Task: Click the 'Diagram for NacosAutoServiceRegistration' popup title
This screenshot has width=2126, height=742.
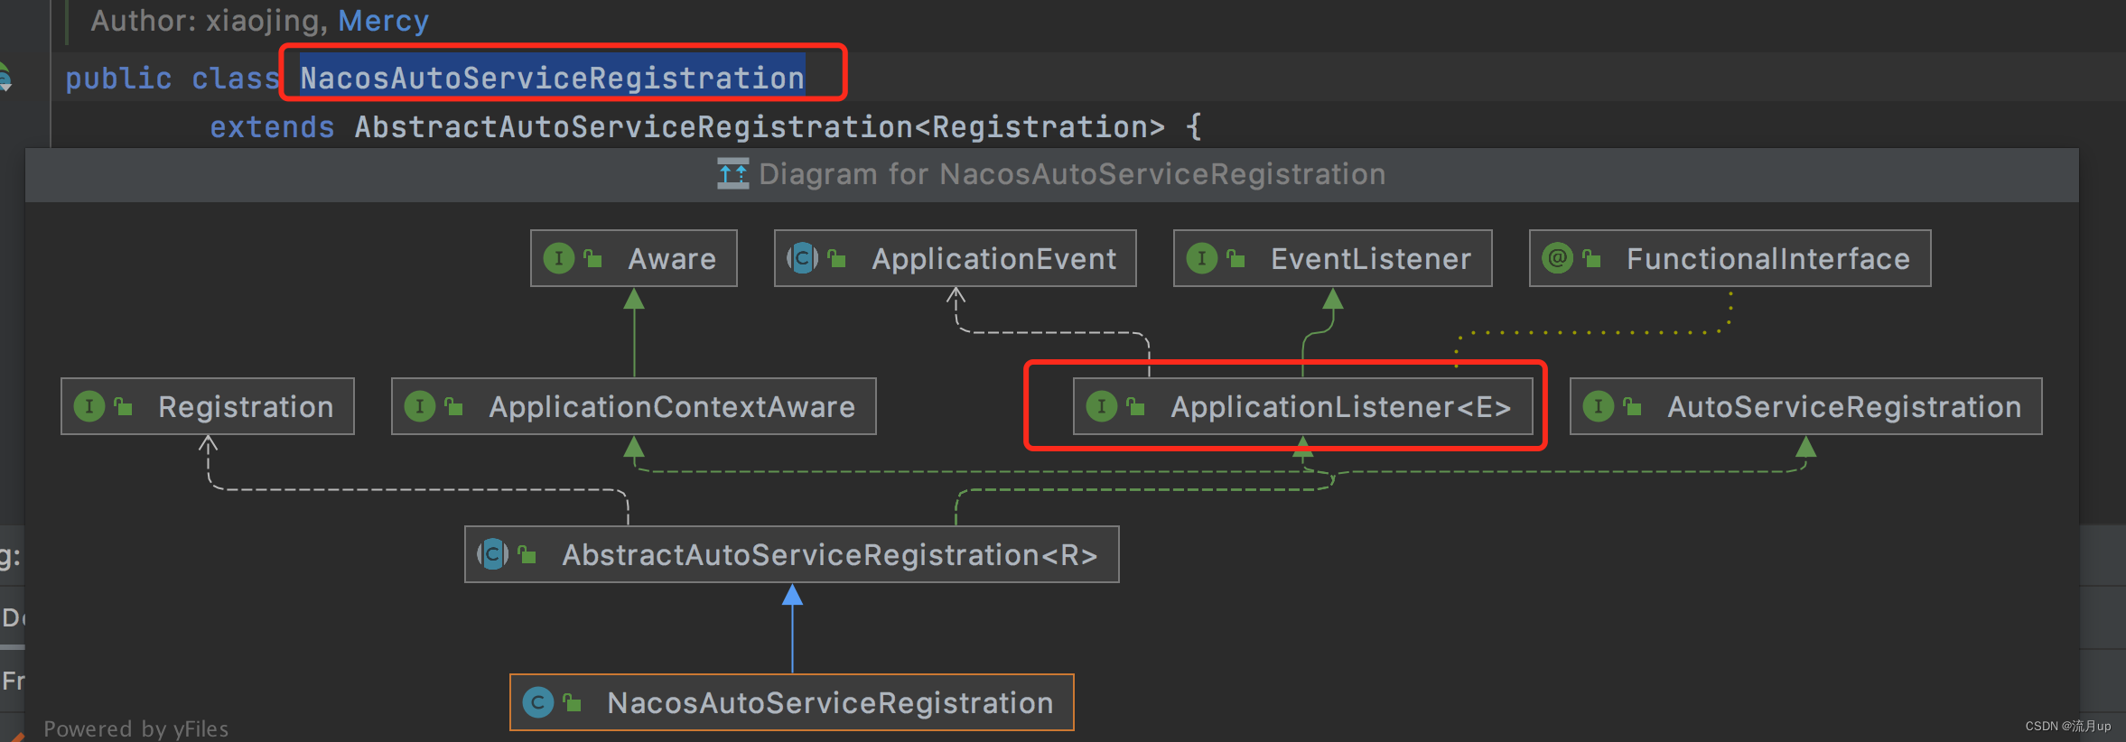Action: coord(1072,173)
